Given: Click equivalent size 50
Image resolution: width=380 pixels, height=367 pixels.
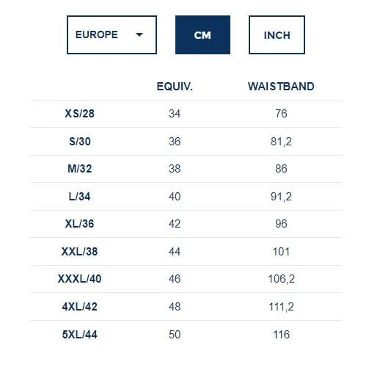Looking at the screenshot, I should pos(175,335).
